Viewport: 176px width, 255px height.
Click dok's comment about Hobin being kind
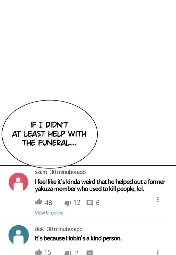(x=78, y=238)
